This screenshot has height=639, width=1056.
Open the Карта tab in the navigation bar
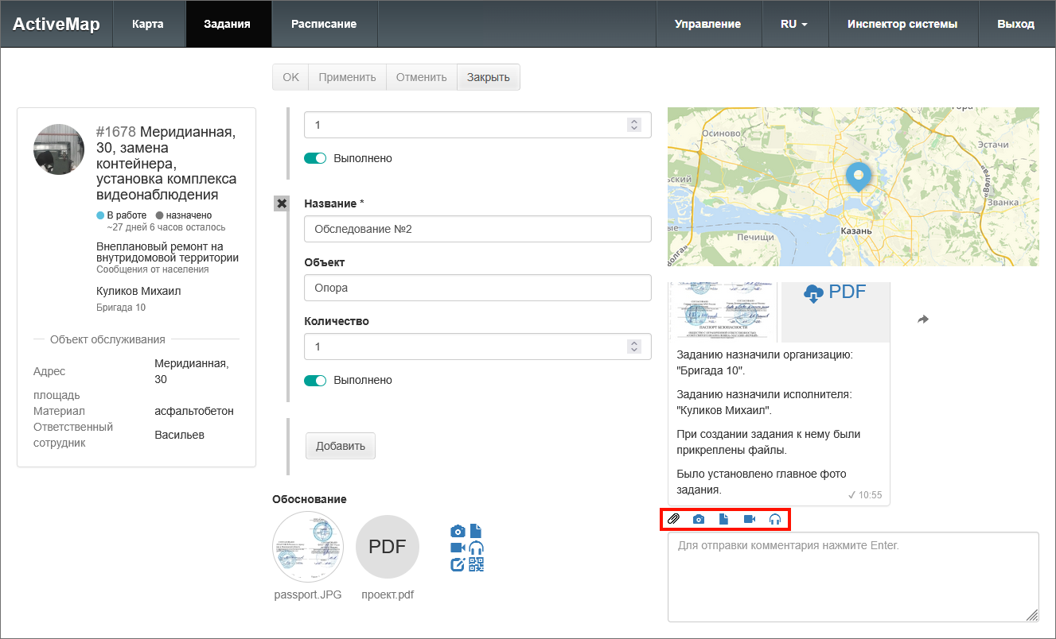148,24
